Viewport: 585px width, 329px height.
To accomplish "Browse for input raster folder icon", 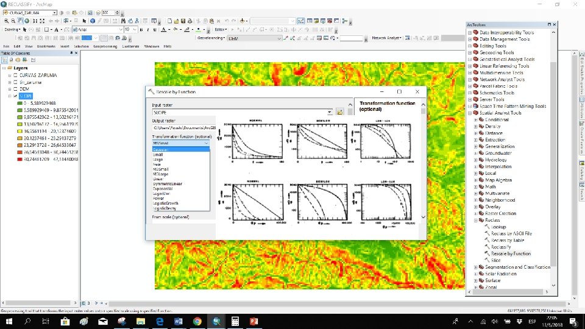I will pos(340,112).
